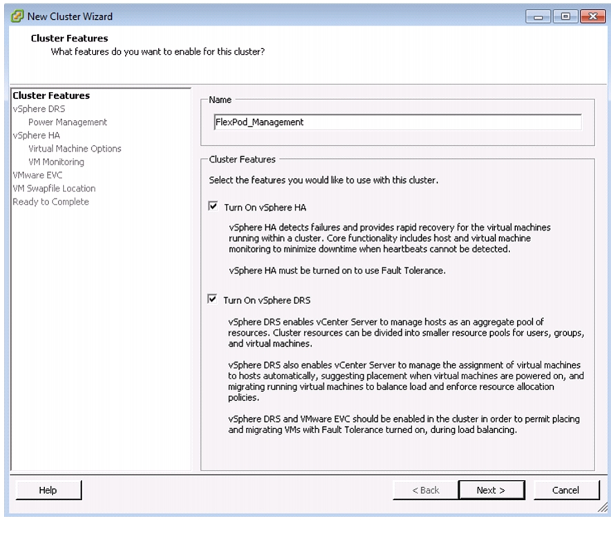Click the 'Turn On vSphere DRS' label

click(267, 300)
